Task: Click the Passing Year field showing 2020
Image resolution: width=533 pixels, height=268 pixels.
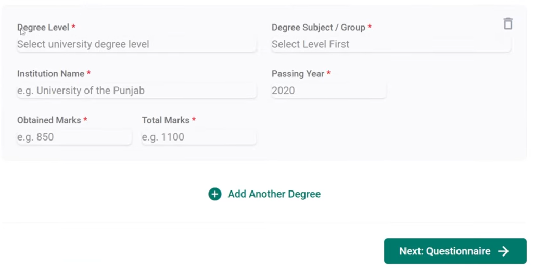Action: 328,91
